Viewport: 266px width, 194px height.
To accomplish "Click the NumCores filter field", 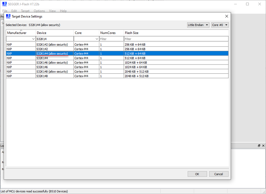I will (x=112, y=39).
